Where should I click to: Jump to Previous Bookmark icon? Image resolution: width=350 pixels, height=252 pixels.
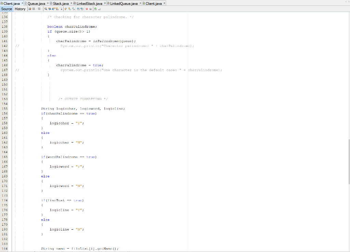66,9
